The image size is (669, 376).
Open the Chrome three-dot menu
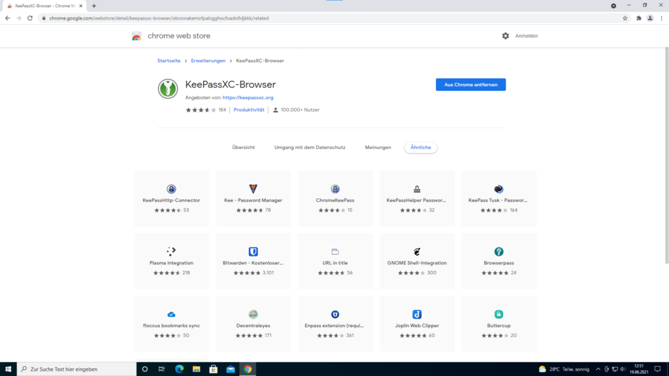coord(661,18)
